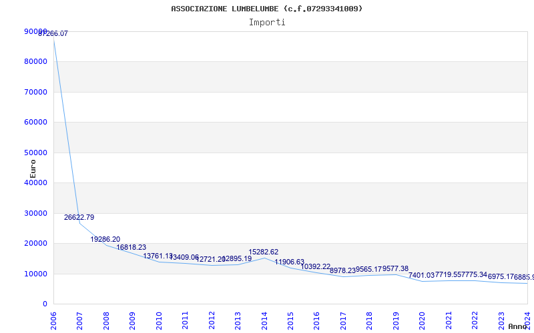Click the 2019 x-axis year label
Viewport: 534px width, 333px height.
point(395,320)
